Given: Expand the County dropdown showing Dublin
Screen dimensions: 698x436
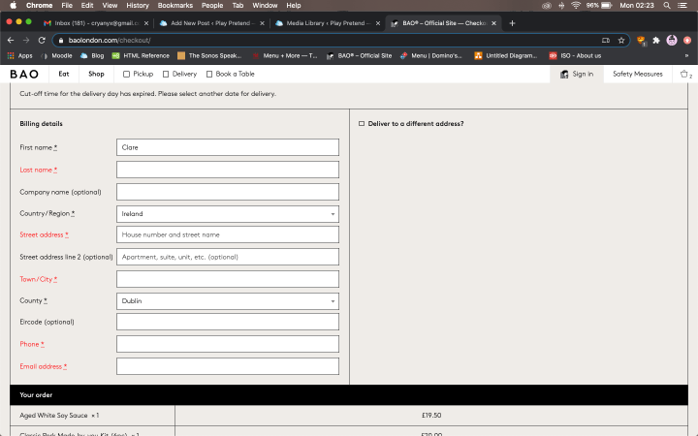Looking at the screenshot, I should (x=227, y=301).
